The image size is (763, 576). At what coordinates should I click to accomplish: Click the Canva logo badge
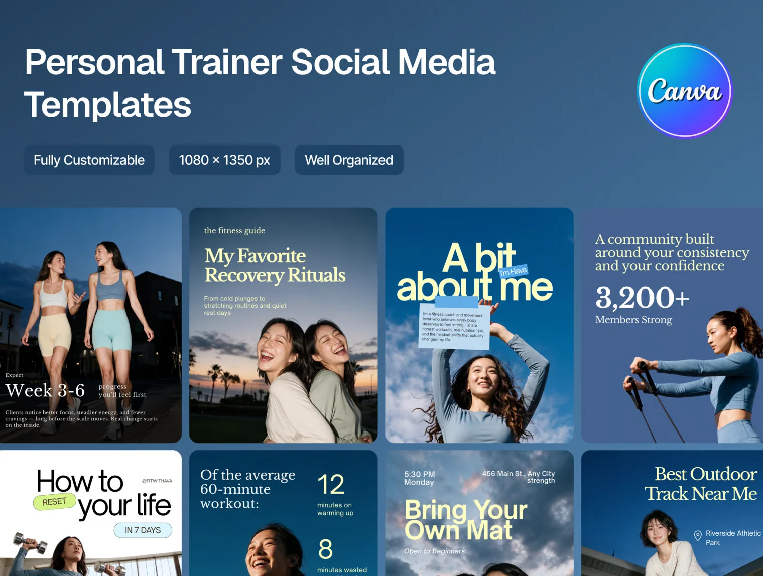pyautogui.click(x=685, y=91)
